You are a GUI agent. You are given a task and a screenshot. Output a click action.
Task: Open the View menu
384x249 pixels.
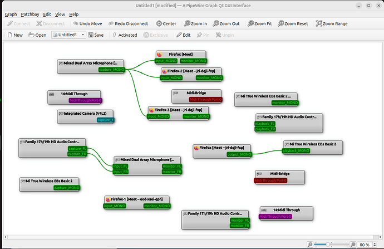[60, 14]
